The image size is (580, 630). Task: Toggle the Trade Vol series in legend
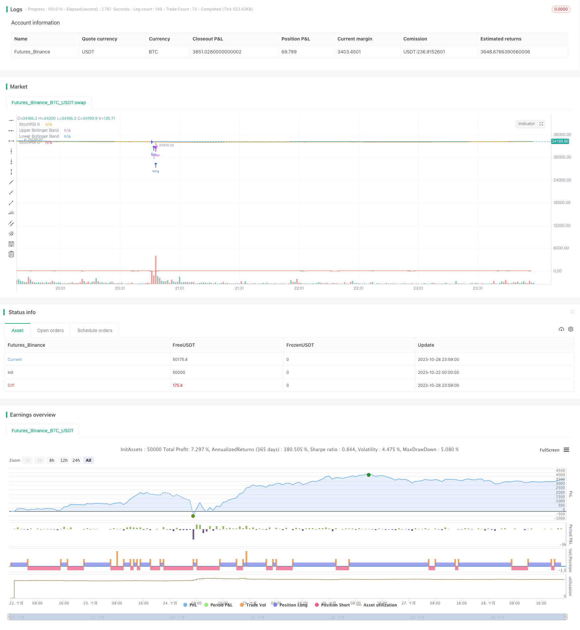(x=253, y=605)
